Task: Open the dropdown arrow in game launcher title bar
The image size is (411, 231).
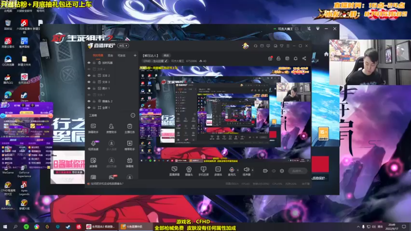Action: pyautogui.click(x=317, y=29)
